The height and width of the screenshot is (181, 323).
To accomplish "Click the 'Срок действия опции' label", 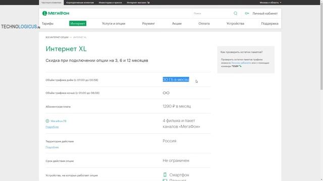I will [x=60, y=161].
